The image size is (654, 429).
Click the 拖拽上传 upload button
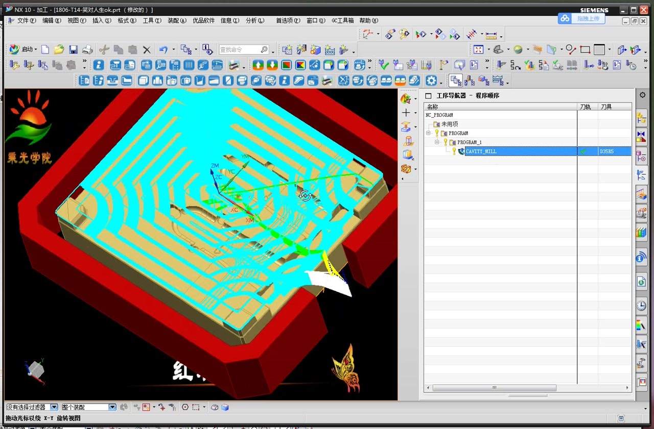[x=581, y=18]
